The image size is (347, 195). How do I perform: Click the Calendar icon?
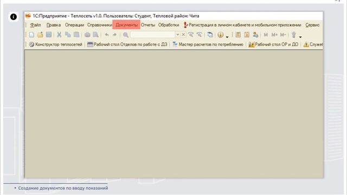point(247,35)
